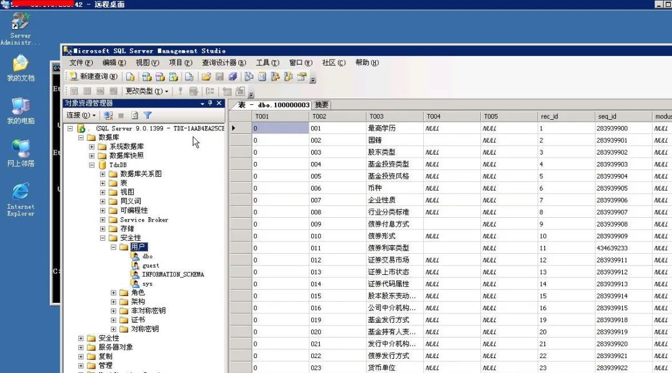Click the Properties Window toolbar icon
672x373 pixels.
(302, 76)
